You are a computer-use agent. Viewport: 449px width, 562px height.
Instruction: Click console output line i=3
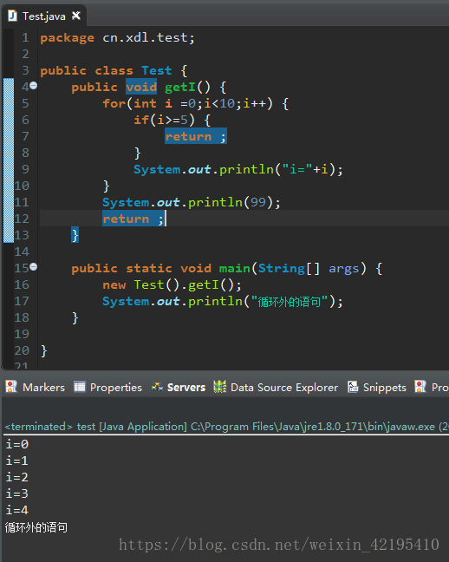tap(17, 493)
